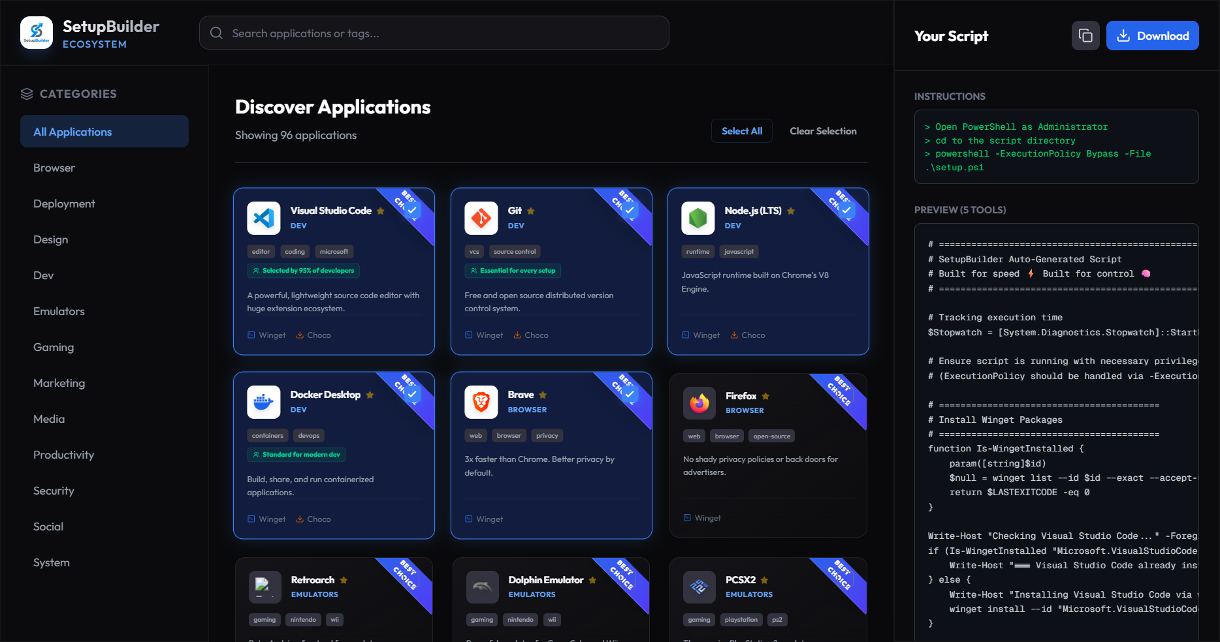Click the Download button
Image resolution: width=1220 pixels, height=642 pixels.
(x=1152, y=35)
